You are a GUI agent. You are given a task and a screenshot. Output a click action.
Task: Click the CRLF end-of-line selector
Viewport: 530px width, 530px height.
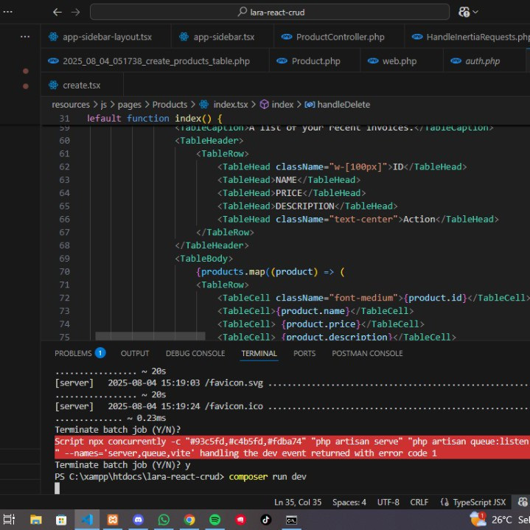coord(419,502)
